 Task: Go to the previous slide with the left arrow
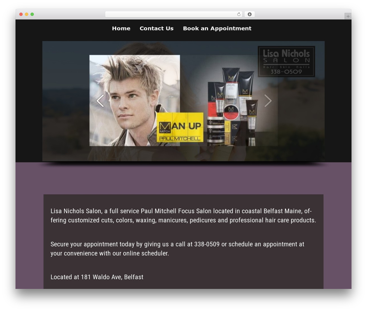pyautogui.click(x=100, y=101)
